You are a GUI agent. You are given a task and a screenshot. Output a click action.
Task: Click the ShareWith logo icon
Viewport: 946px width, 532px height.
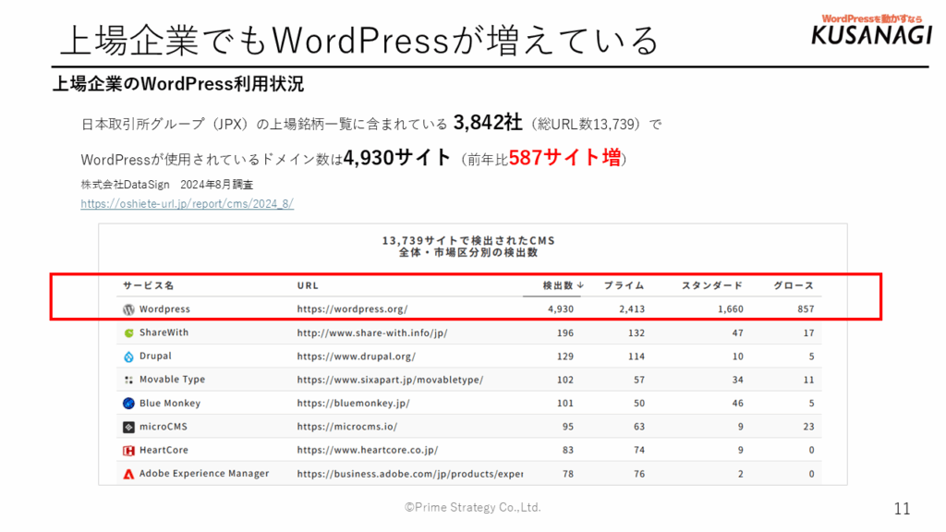click(128, 332)
